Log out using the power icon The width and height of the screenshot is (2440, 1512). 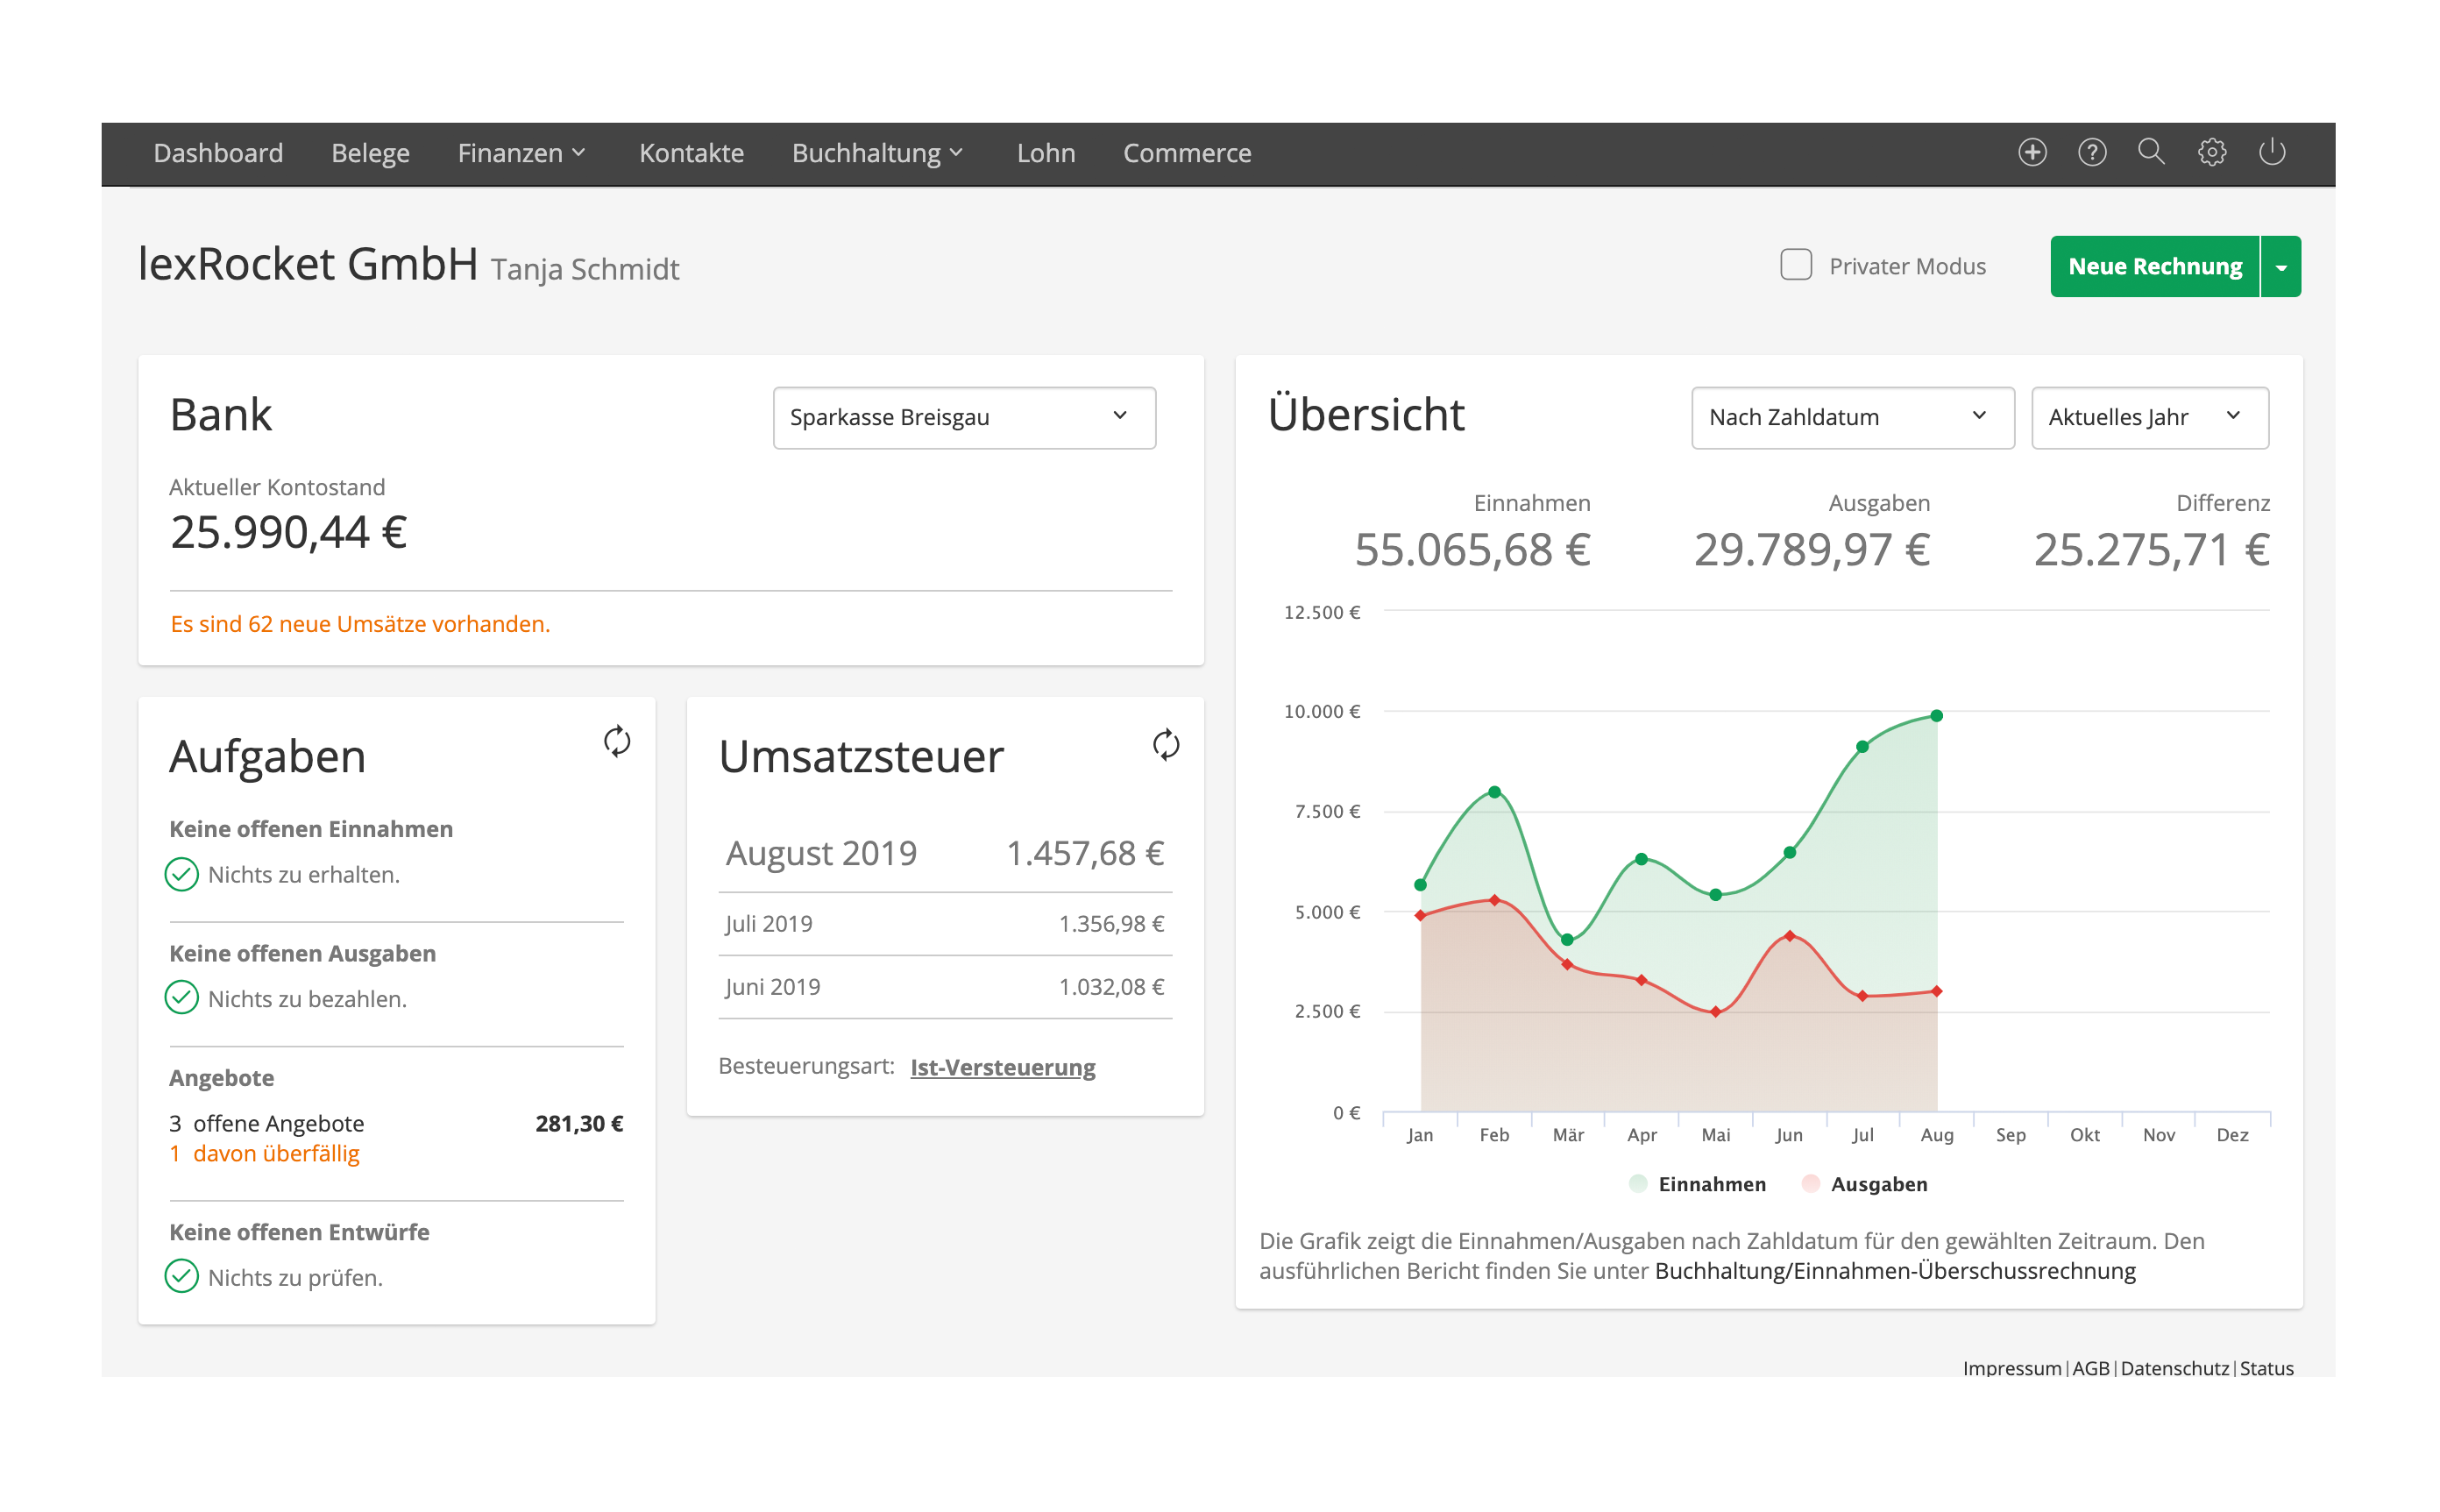(2273, 152)
